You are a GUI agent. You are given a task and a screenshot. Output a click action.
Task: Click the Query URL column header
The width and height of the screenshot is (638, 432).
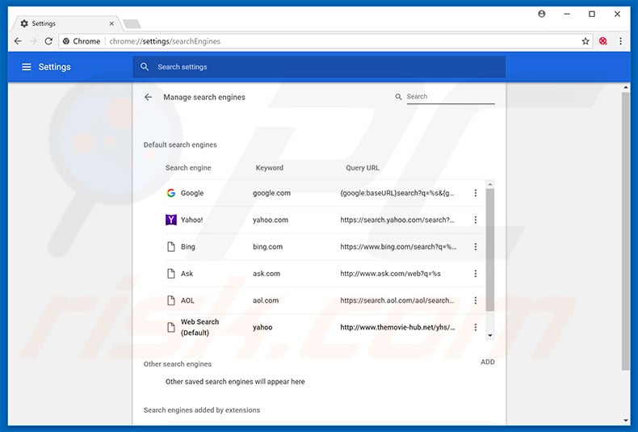[363, 168]
